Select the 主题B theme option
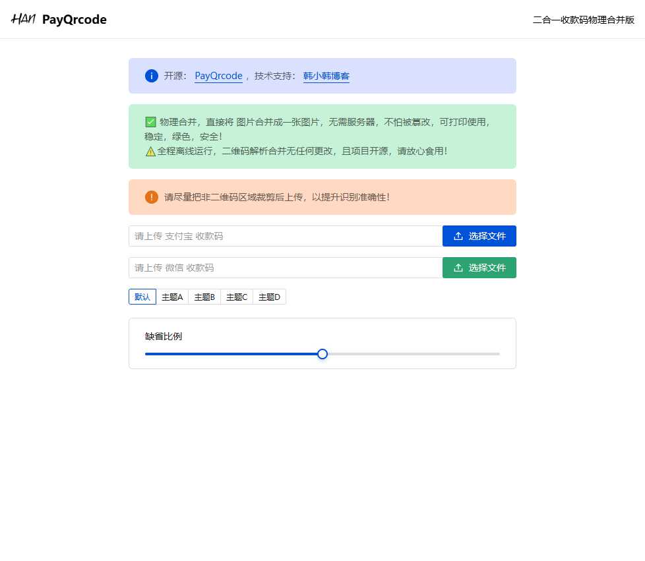Image resolution: width=645 pixels, height=561 pixels. pyautogui.click(x=204, y=297)
